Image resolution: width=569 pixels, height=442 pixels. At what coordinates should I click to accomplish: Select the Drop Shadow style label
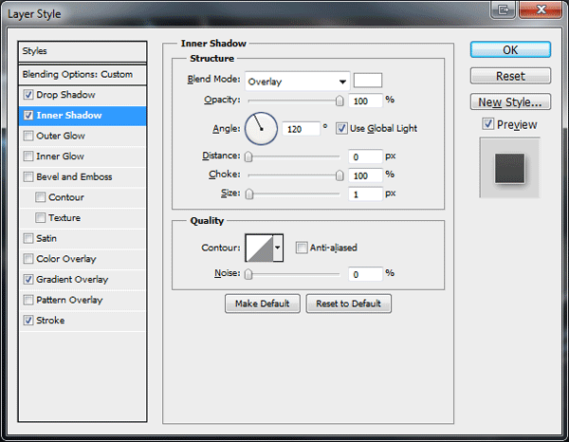[x=65, y=95]
